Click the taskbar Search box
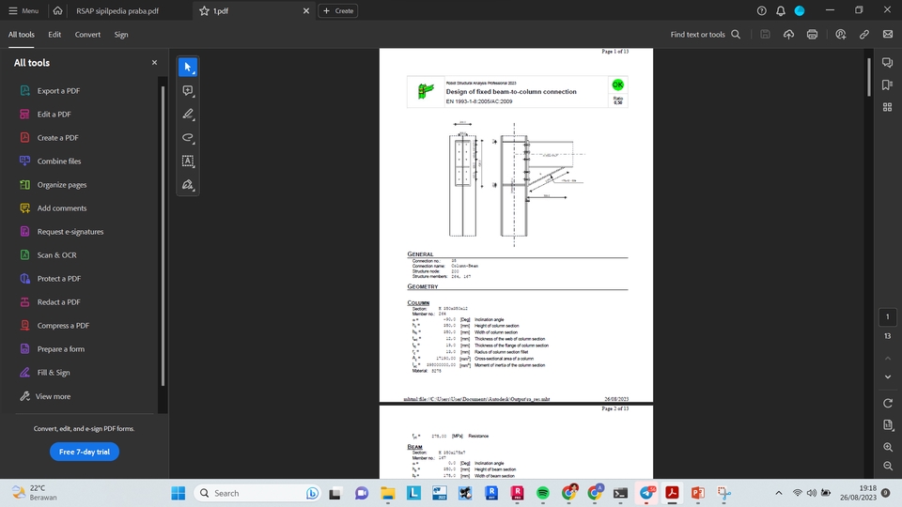The image size is (902, 507). point(257,493)
